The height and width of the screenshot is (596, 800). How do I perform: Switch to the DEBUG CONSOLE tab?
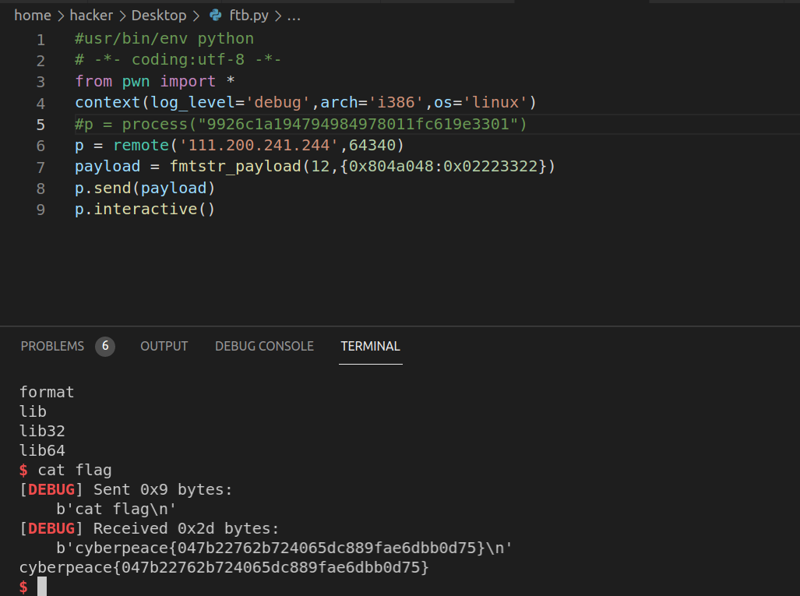(264, 346)
